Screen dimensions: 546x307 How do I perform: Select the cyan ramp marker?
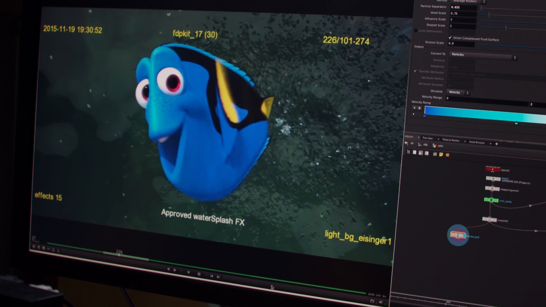516,123
